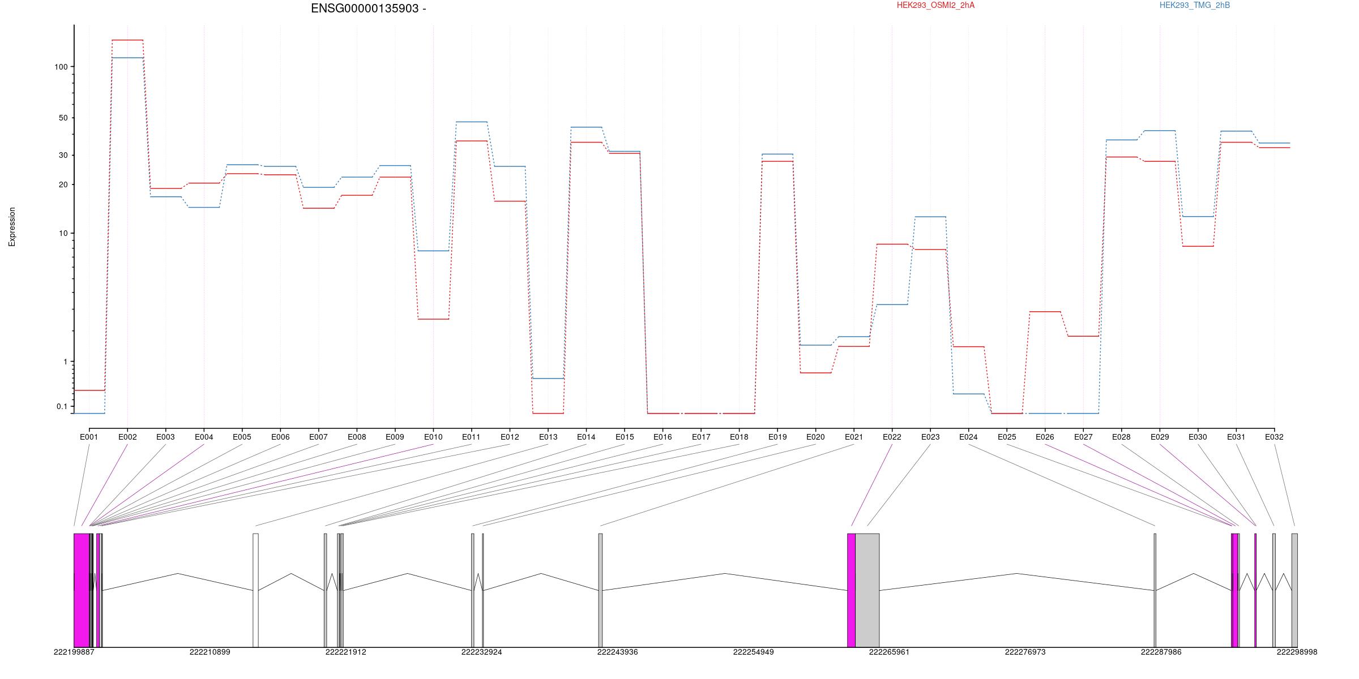The image size is (1359, 679).
Task: Click the 30 y-axis tick label
Action: pos(63,155)
